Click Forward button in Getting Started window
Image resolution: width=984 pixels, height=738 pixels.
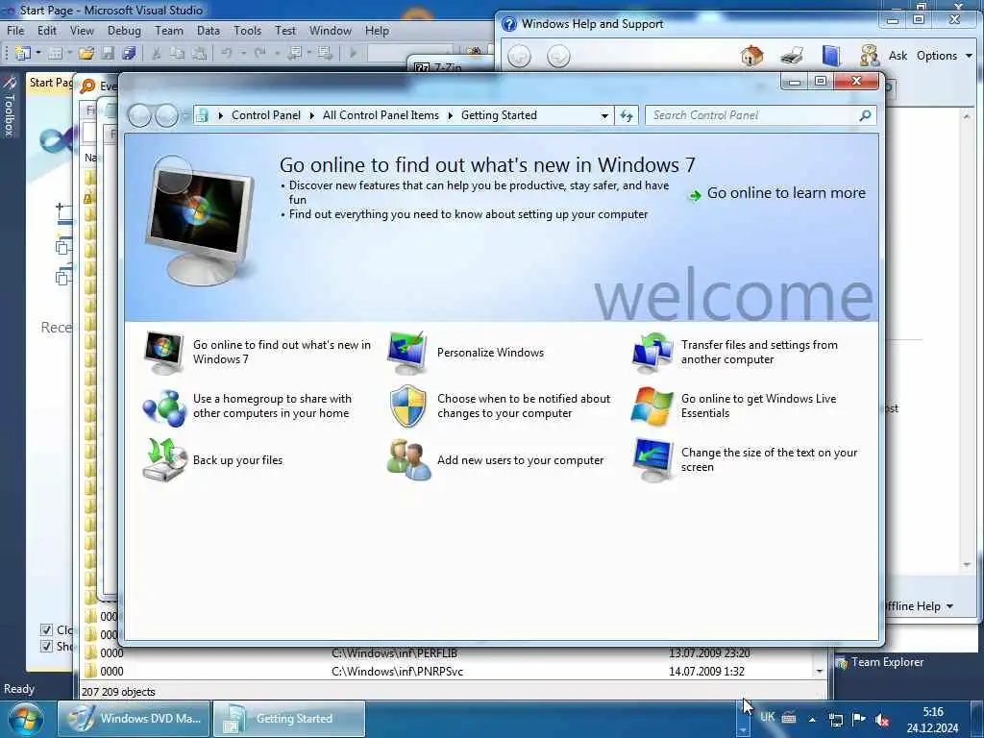tap(166, 115)
